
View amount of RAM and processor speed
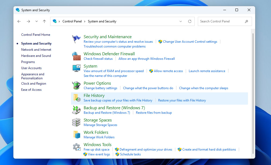pos(114,71)
